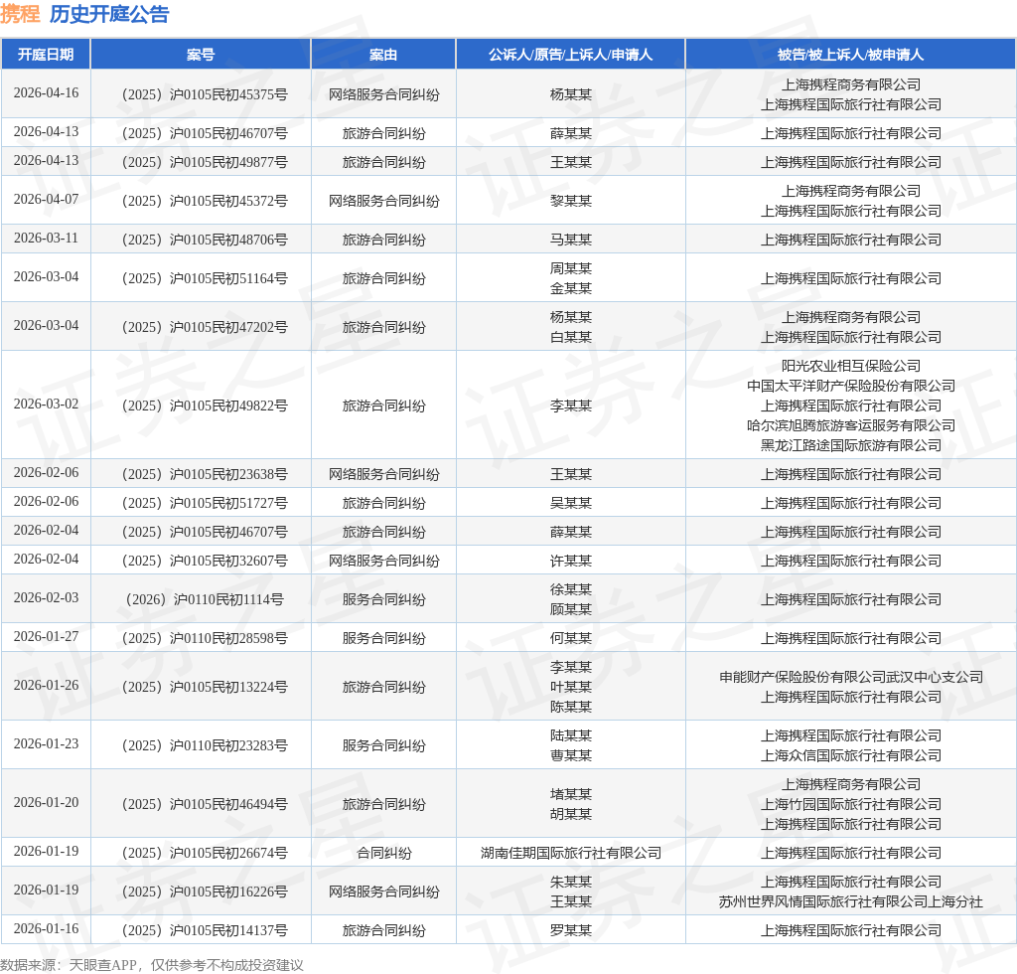Select case number 沪0105民初51727号
1017x974 pixels.
tap(205, 503)
